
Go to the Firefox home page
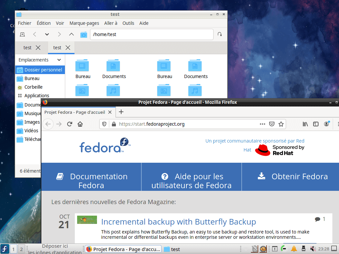(80, 124)
